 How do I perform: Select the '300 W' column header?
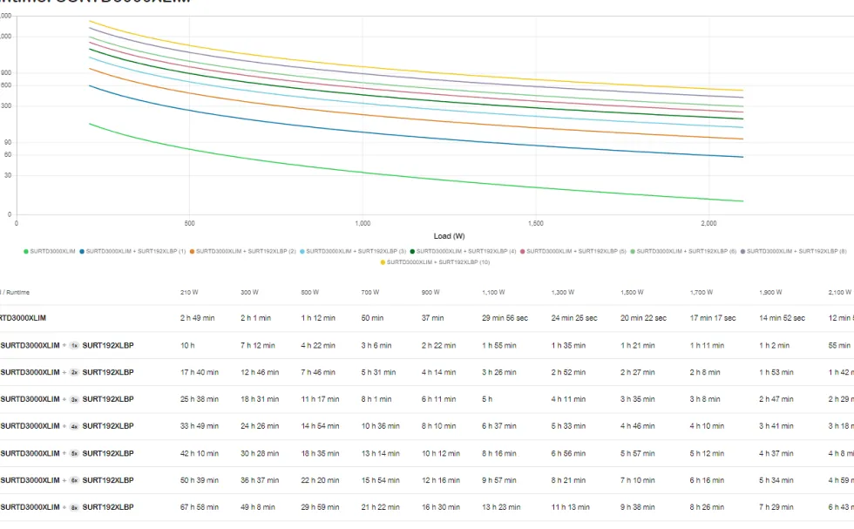click(249, 293)
